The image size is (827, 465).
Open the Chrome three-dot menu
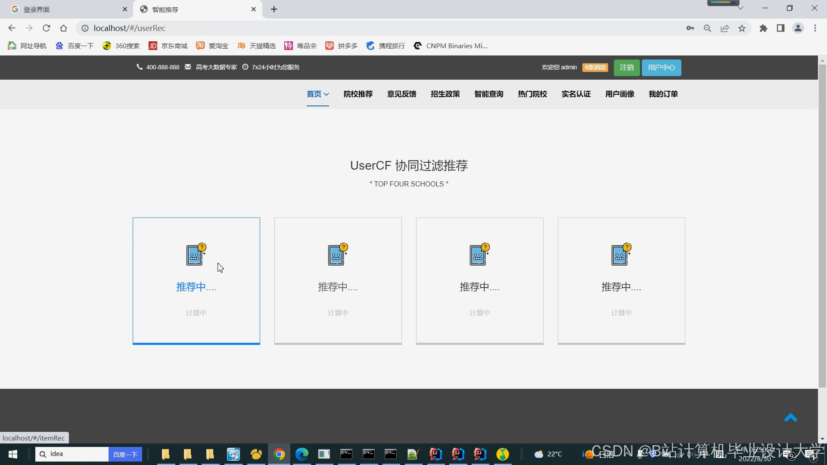tap(815, 28)
